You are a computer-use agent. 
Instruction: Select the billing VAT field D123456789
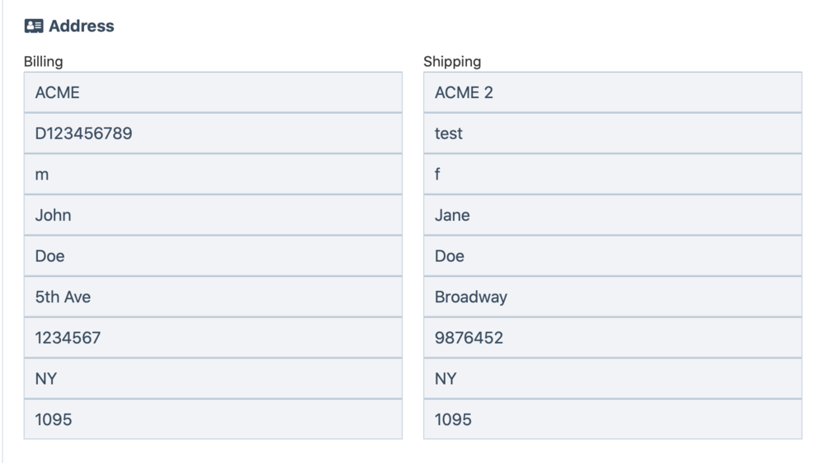click(213, 133)
